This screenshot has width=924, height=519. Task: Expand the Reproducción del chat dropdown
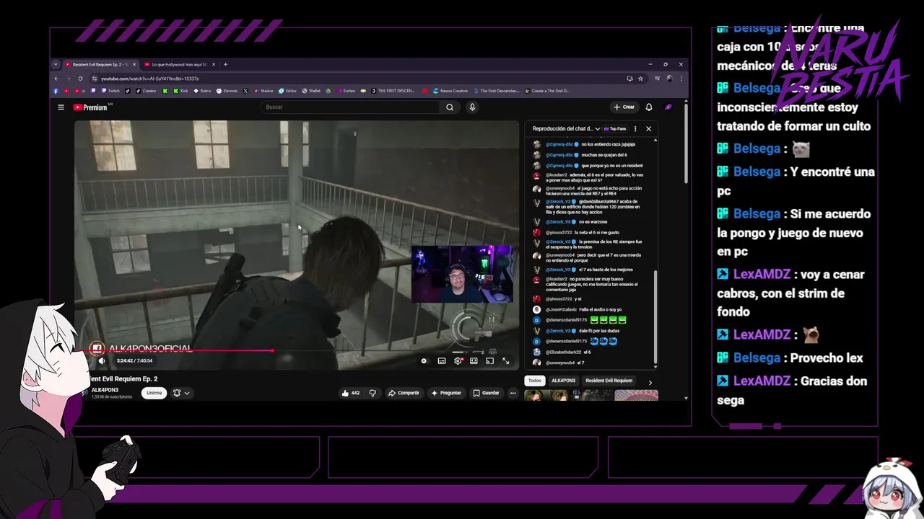566,129
